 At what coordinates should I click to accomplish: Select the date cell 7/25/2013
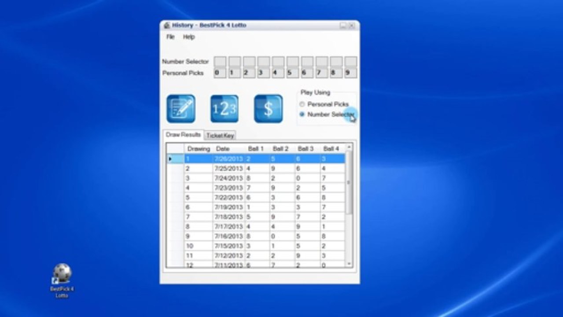[x=228, y=168]
